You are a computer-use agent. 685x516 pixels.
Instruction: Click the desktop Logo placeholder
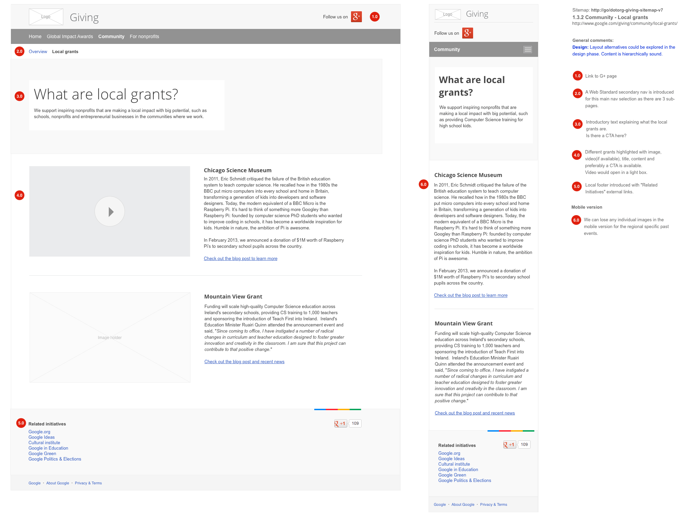click(x=46, y=17)
